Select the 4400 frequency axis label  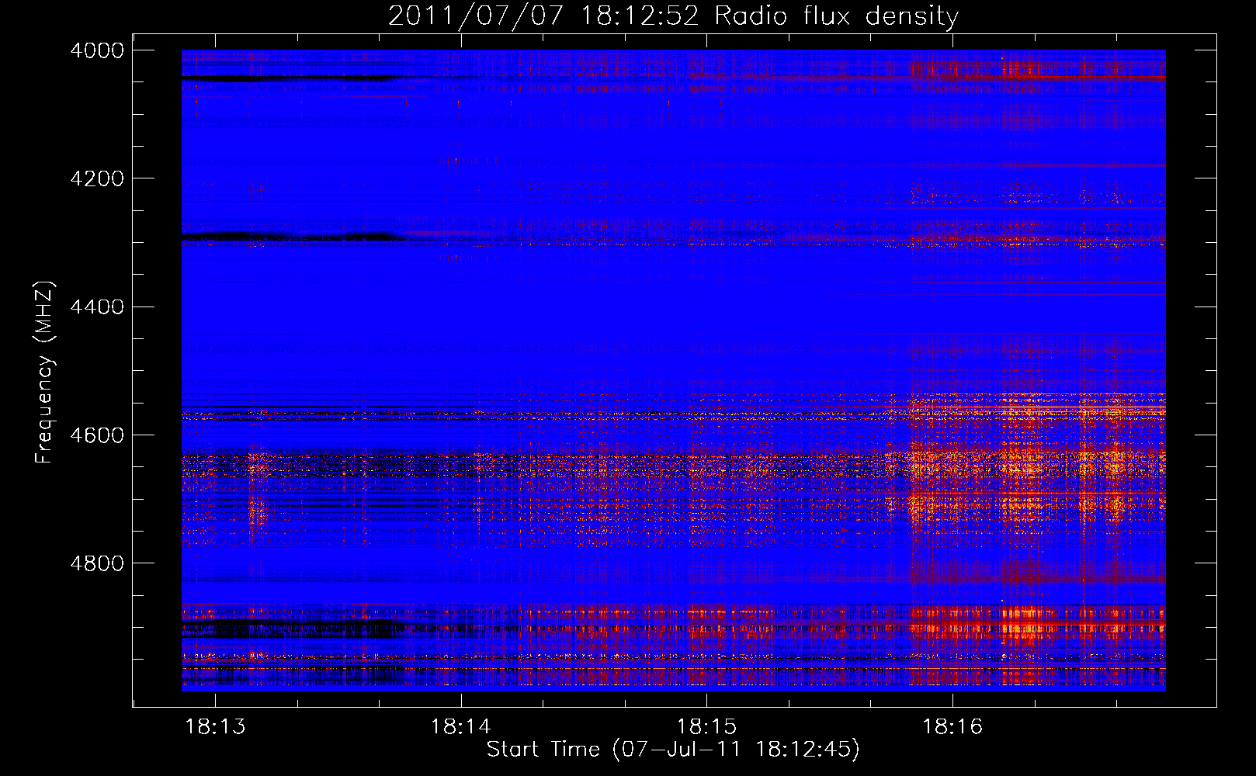pos(97,307)
